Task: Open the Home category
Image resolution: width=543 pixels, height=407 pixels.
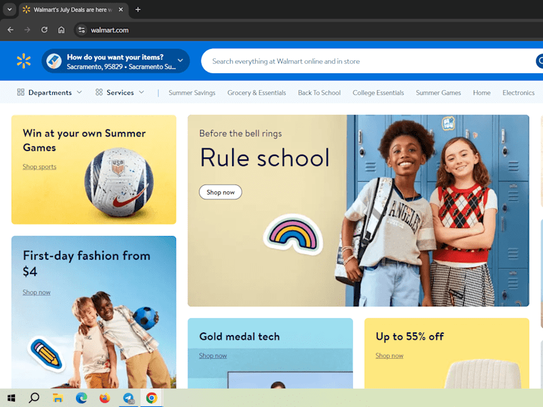Action: pyautogui.click(x=482, y=93)
